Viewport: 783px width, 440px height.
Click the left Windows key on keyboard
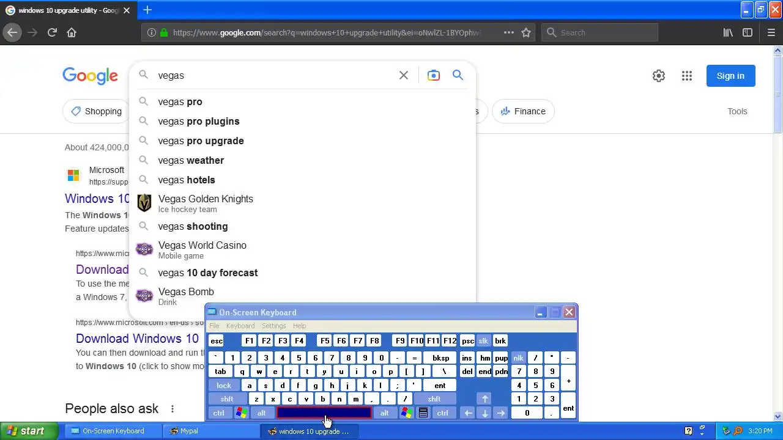241,413
